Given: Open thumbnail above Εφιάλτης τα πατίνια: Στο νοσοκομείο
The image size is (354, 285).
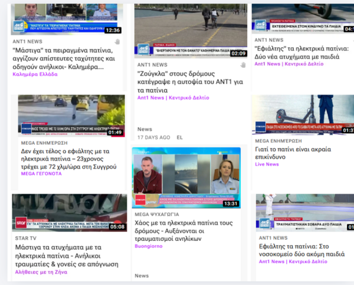Looking at the screenshot, I should 305,213.
